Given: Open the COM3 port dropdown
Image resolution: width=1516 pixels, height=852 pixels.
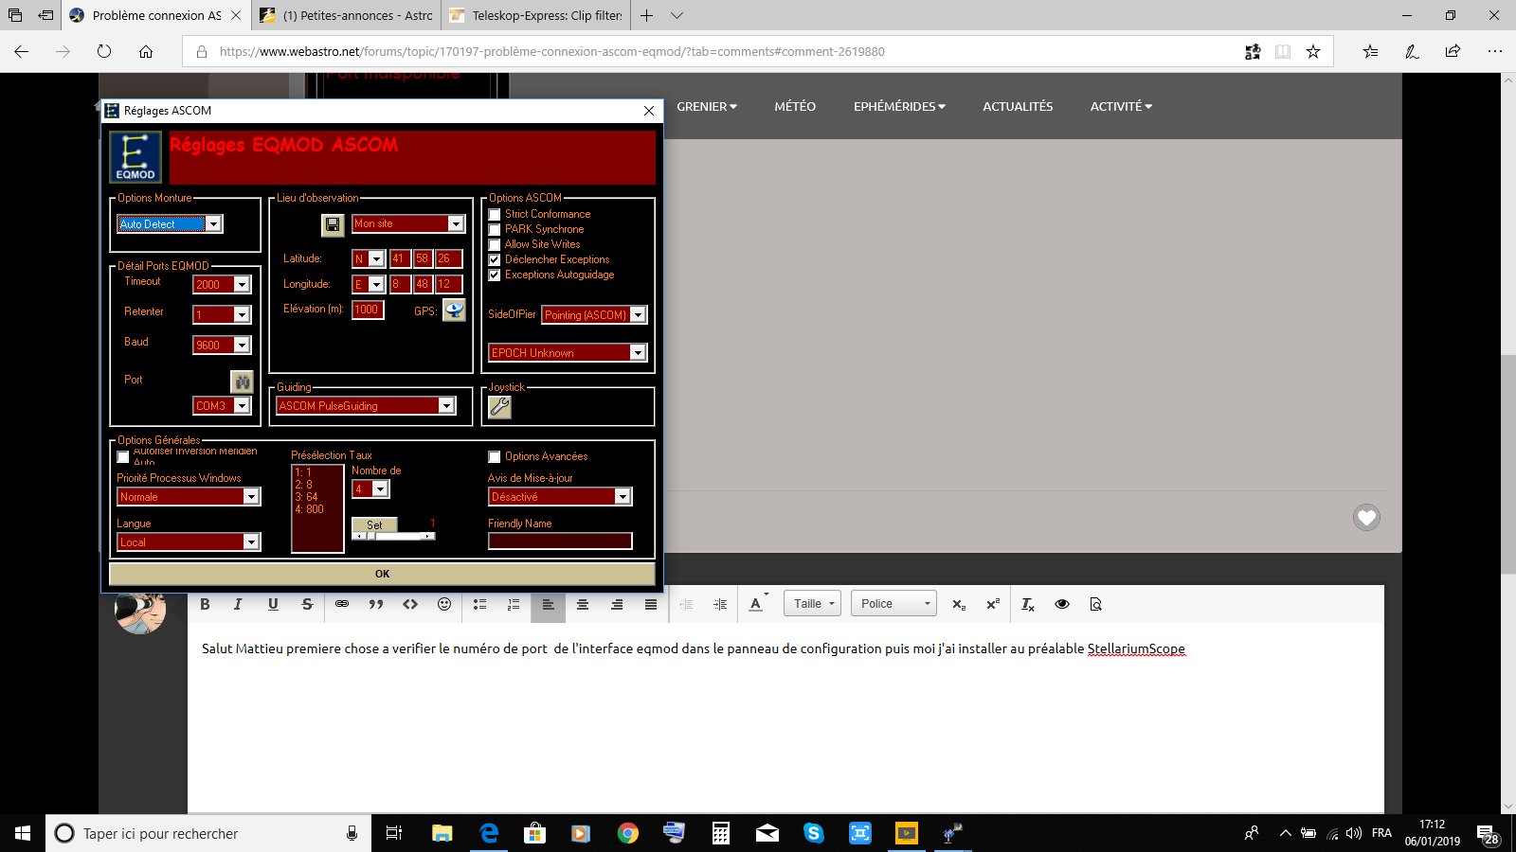Looking at the screenshot, I should [242, 406].
